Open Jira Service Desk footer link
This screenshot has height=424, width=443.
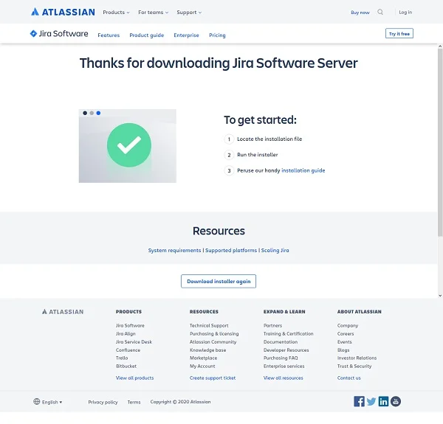134,342
